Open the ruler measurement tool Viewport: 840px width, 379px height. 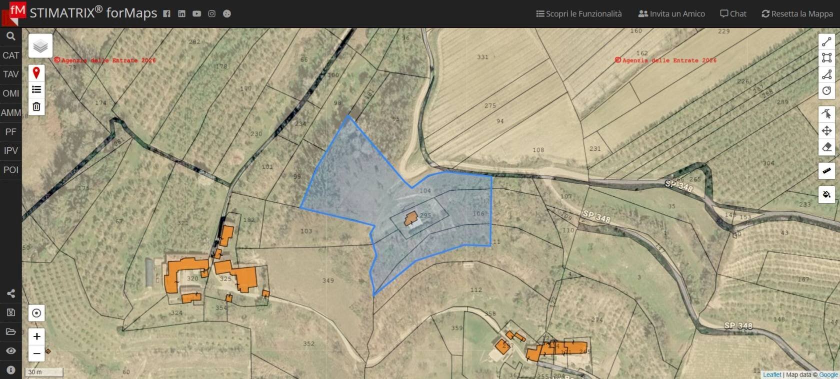coord(826,171)
